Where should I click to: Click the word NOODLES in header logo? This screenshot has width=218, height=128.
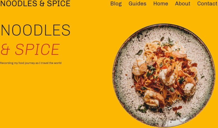tap(19, 3)
